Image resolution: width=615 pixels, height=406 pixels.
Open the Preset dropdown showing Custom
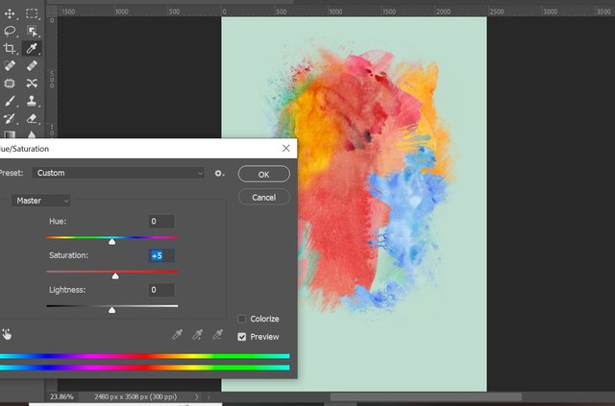[118, 174]
